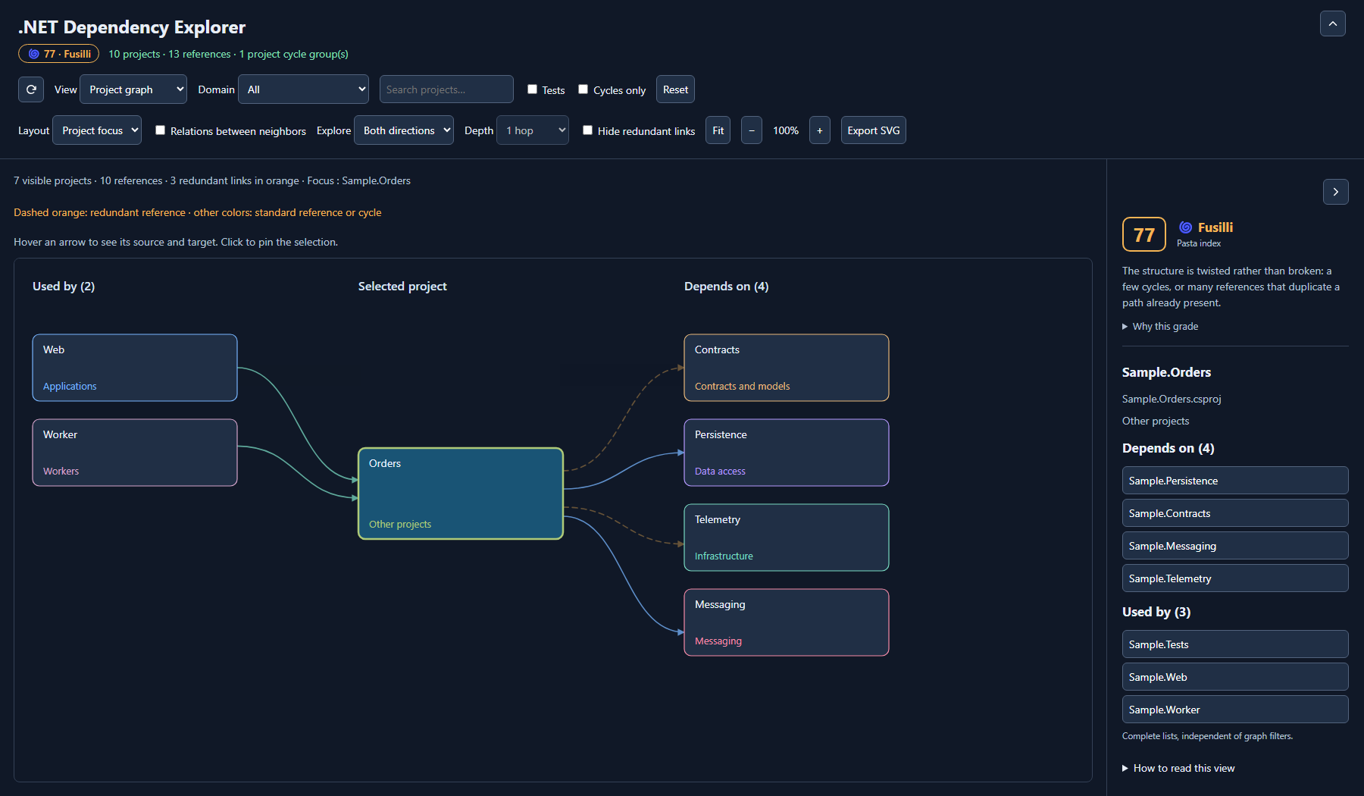Open Sample.Tests in Used by list
Image resolution: width=1364 pixels, height=796 pixels.
(1235, 644)
